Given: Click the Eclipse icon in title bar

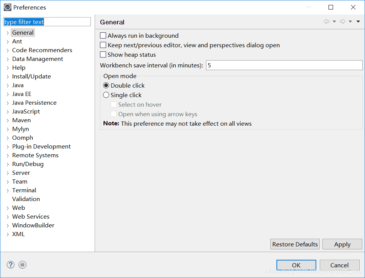Looking at the screenshot, I should click(x=7, y=7).
